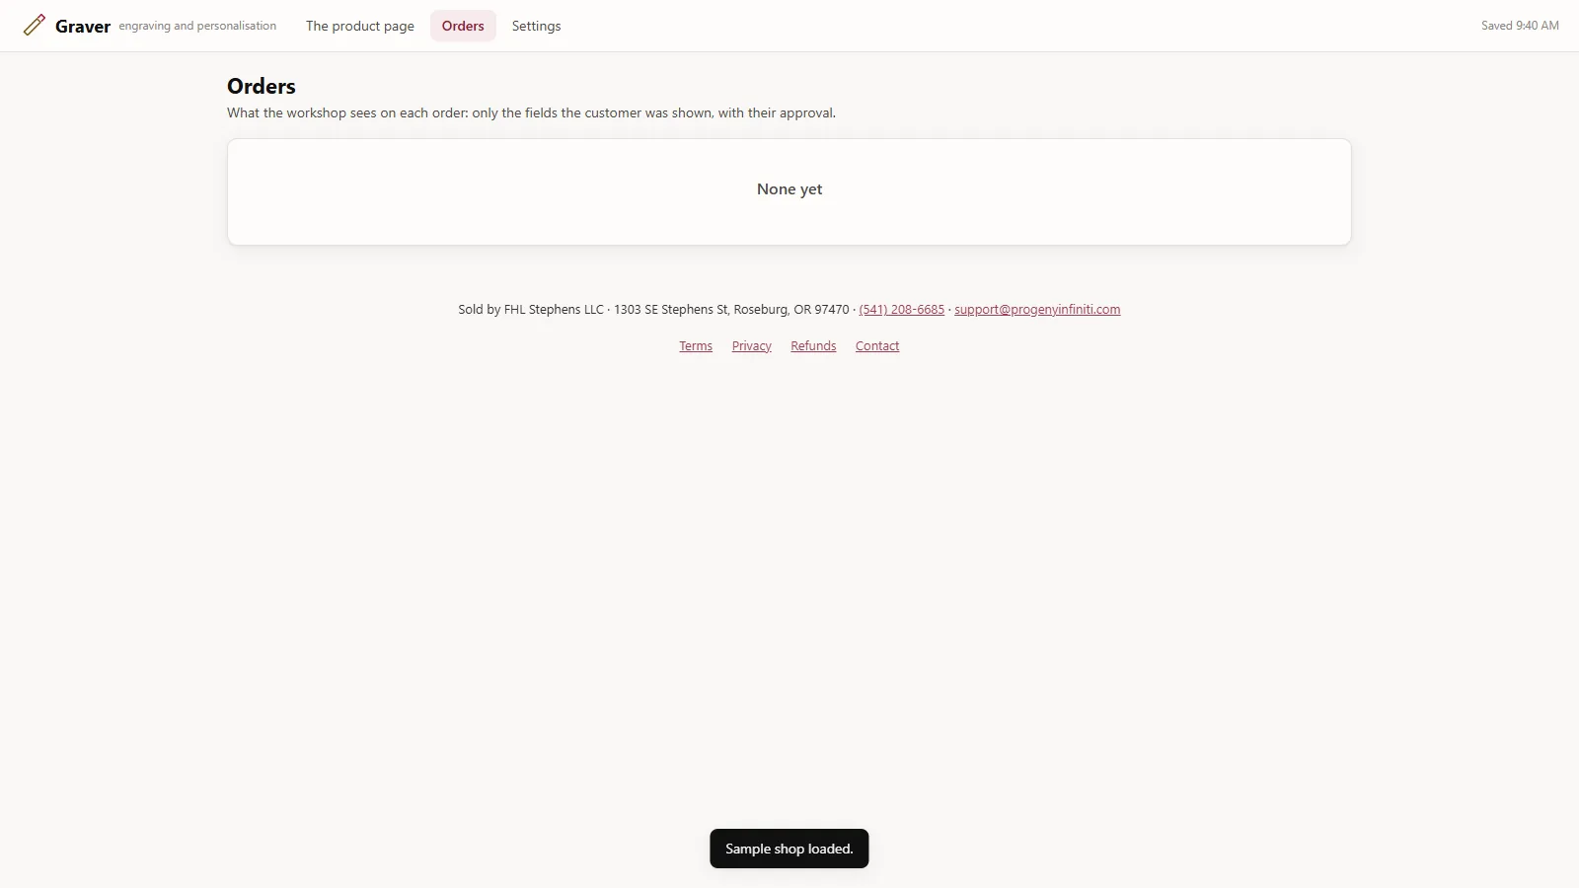1579x888 pixels.
Task: Go to the Settings tab
Action: coord(536,26)
